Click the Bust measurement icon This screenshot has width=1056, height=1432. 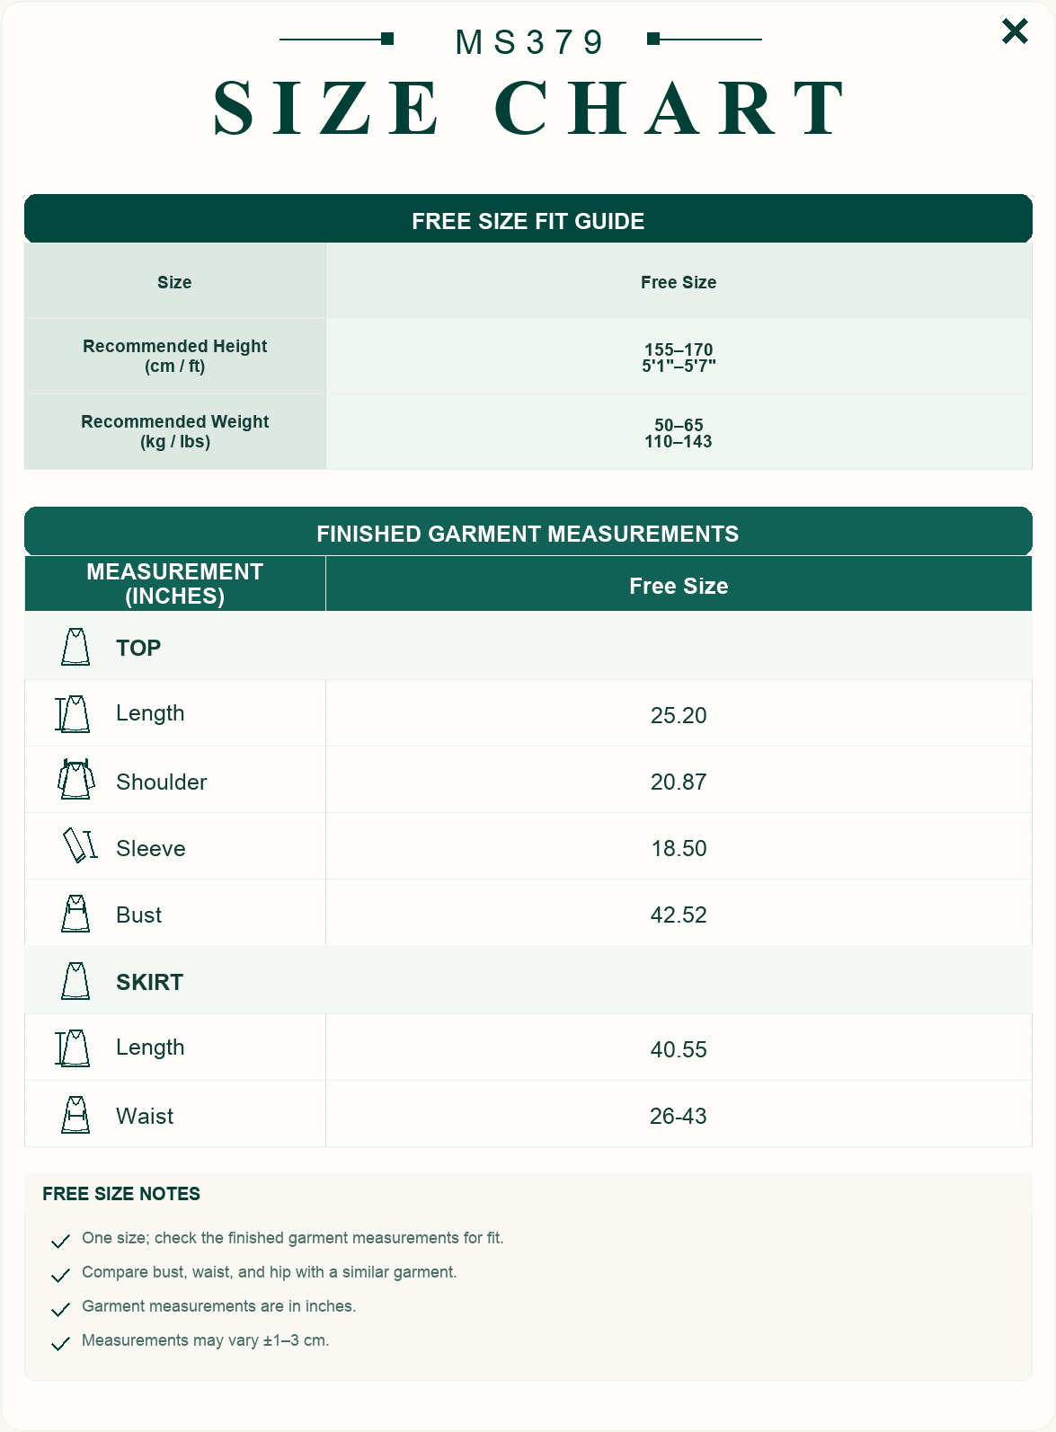pos(75,914)
